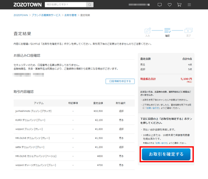
Task: Click the search magnifier icon
Action: [90, 5]
